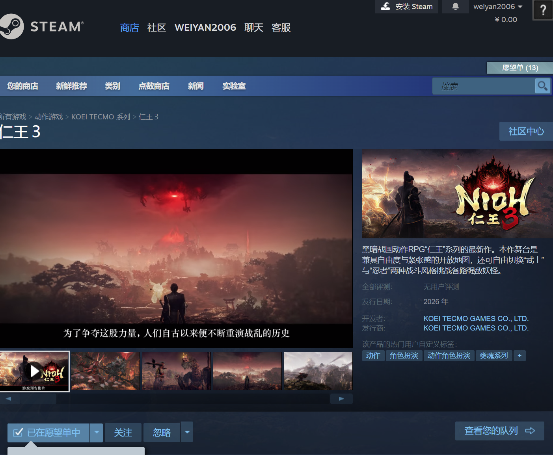Click the 关注 button
553x455 pixels.
pos(123,433)
